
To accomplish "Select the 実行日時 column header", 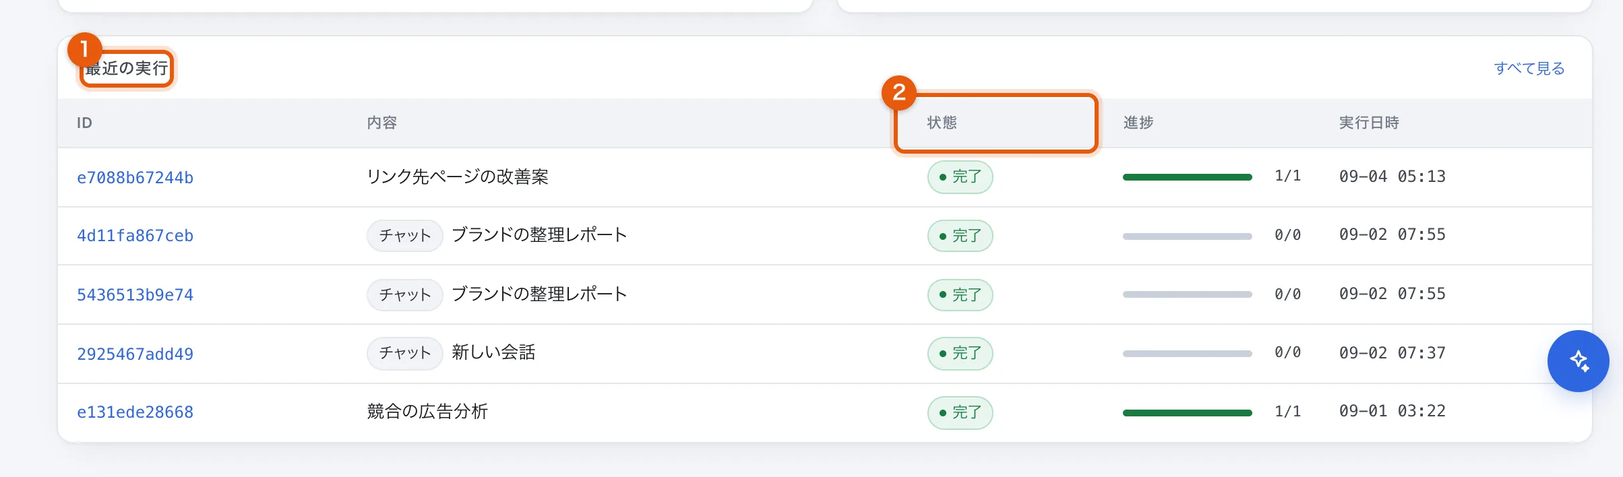I will point(1369,123).
